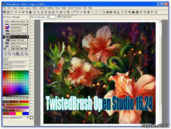171x129 pixels.
Task: Expand Palette Knife Wet Oil brush arrow
Action: [28, 43]
